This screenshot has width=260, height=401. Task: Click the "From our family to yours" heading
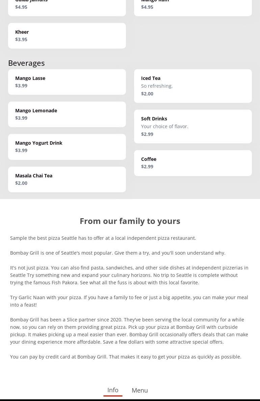(x=130, y=221)
